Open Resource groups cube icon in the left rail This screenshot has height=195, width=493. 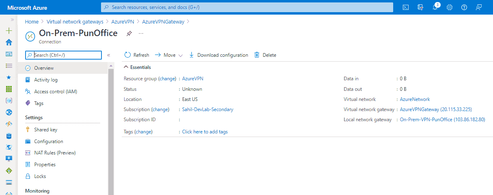tap(9, 101)
